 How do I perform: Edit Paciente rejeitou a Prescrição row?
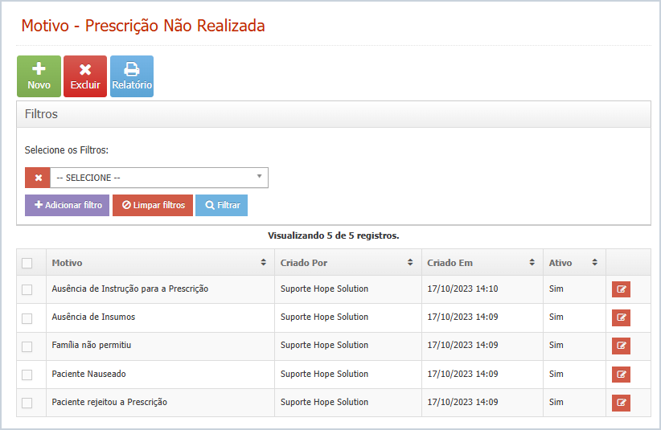[621, 403]
